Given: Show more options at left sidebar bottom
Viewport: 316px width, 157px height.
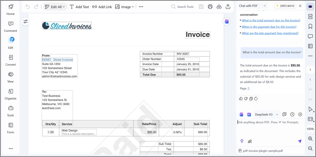Looking at the screenshot, I should coord(11,148).
